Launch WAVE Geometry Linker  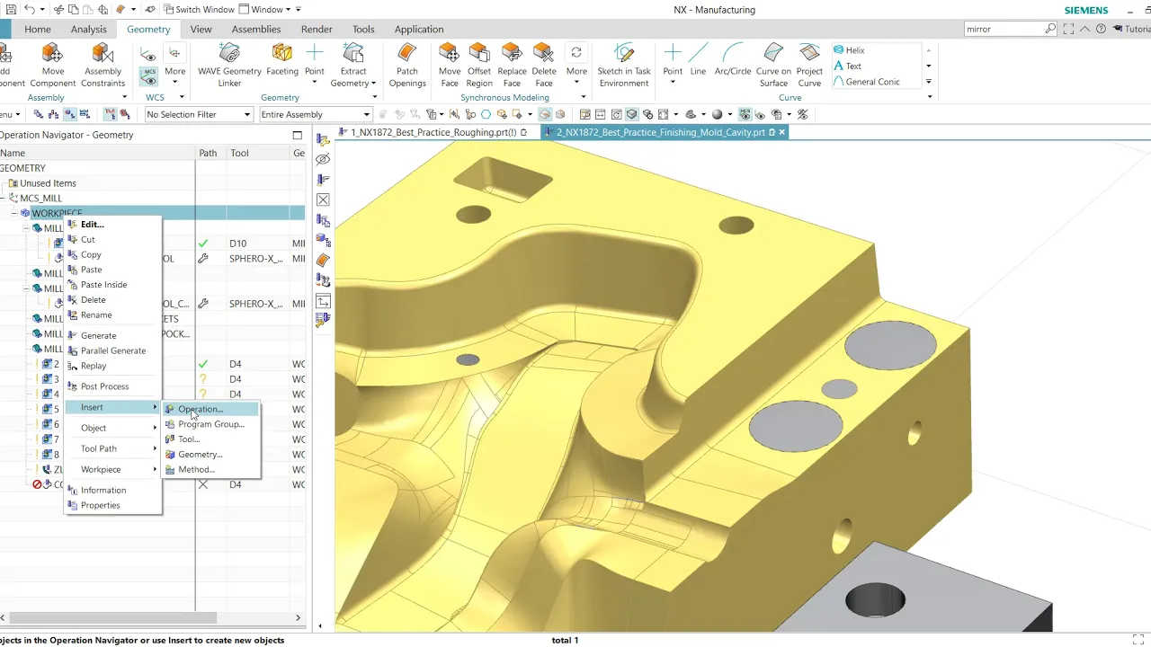(229, 65)
